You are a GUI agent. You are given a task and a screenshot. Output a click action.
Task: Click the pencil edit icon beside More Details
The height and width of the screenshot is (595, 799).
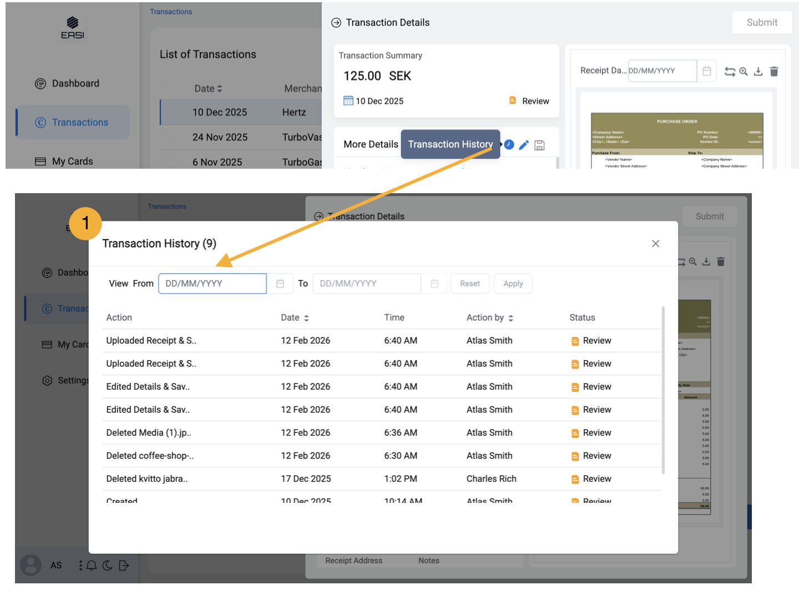(524, 145)
